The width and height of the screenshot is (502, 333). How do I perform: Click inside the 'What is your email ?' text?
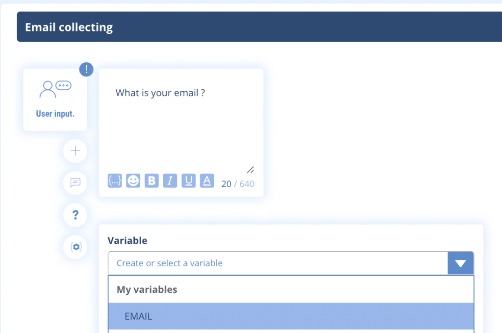tap(160, 93)
